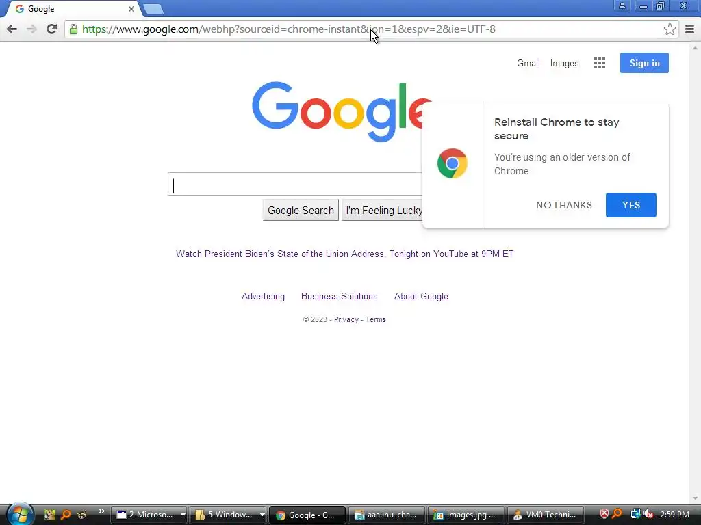
Task: Open the Privacy link
Action: pyautogui.click(x=346, y=319)
